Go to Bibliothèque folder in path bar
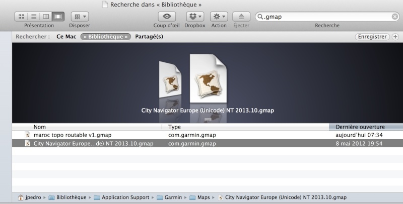The width and height of the screenshot is (403, 204). point(68,197)
